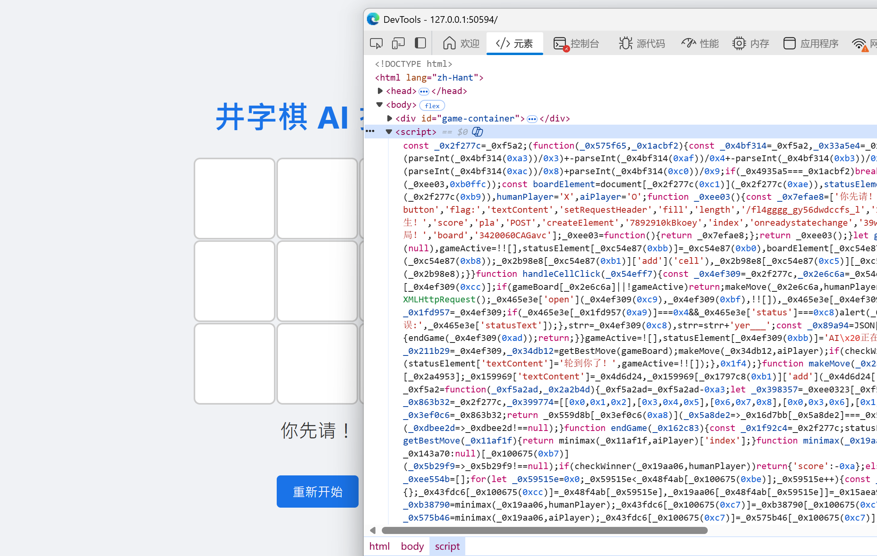Click the copy icon beside script $0
This screenshot has width=877, height=556.
(477, 132)
